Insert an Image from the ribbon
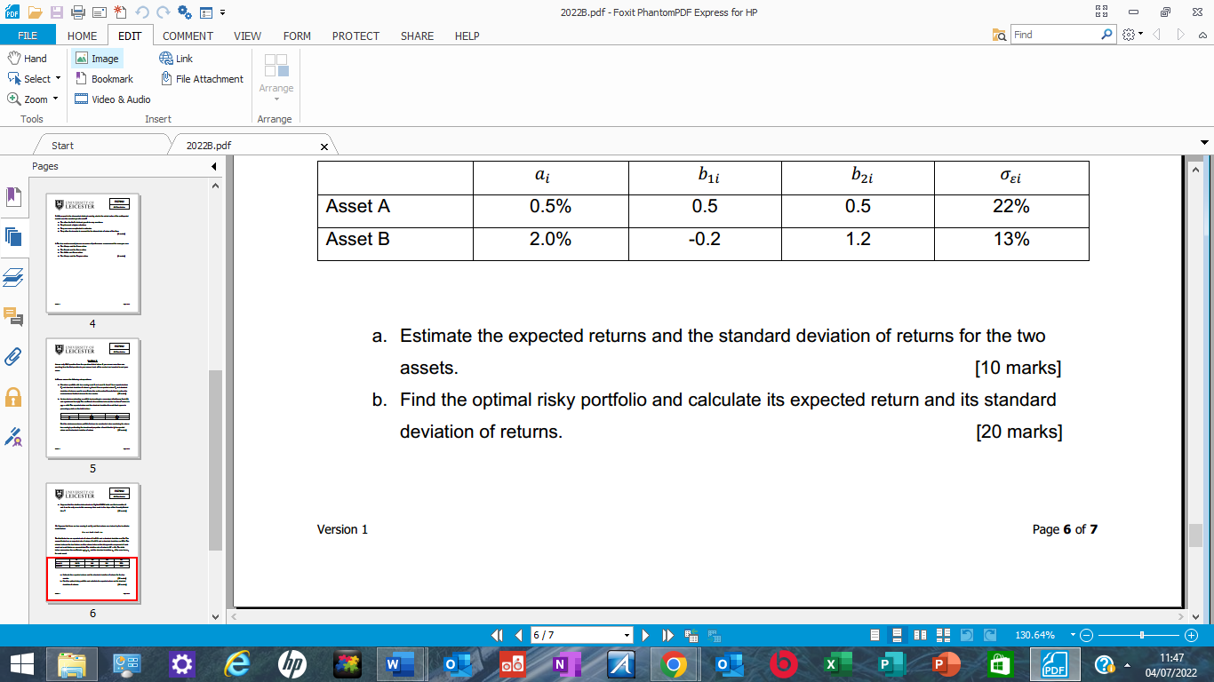Screen dimensions: 1214x682 [97, 58]
